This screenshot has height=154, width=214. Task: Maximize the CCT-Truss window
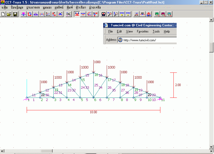point(206,2)
